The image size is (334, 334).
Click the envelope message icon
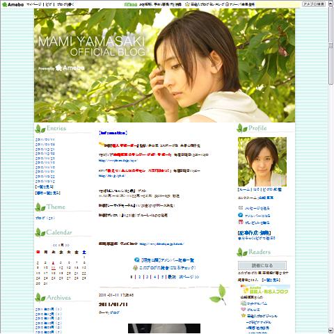point(241,208)
